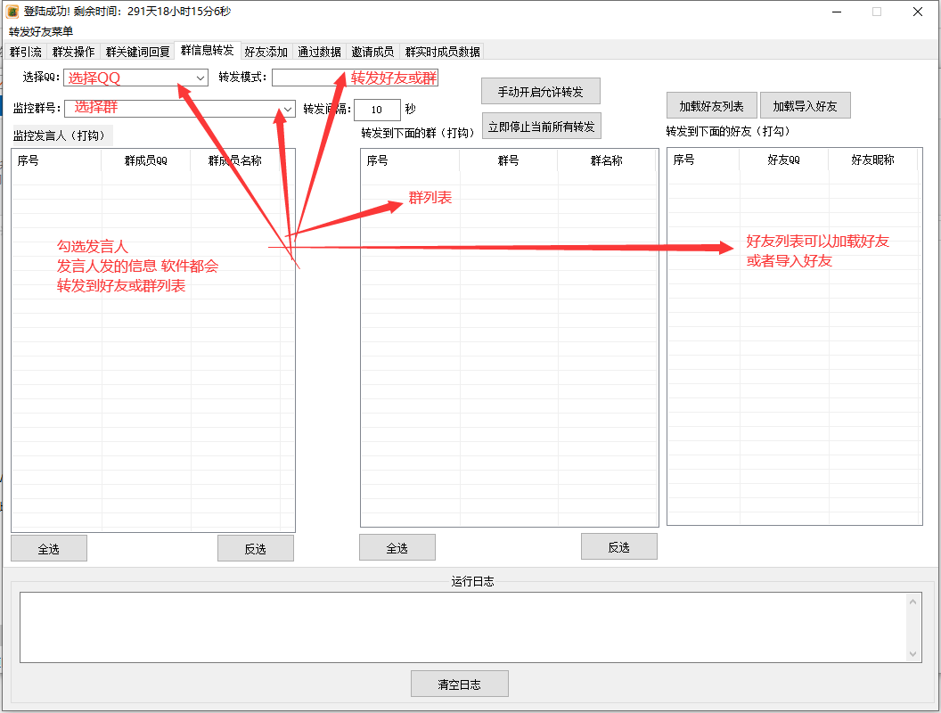
Task: Click the 监控发言人（打钩）label
Action: 62,135
